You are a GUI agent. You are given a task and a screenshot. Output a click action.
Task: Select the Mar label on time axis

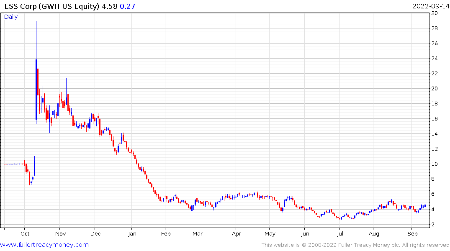(198, 234)
